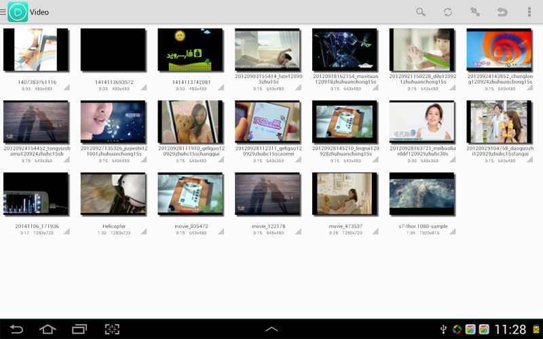Open the network stream connection icon

pos(474,12)
